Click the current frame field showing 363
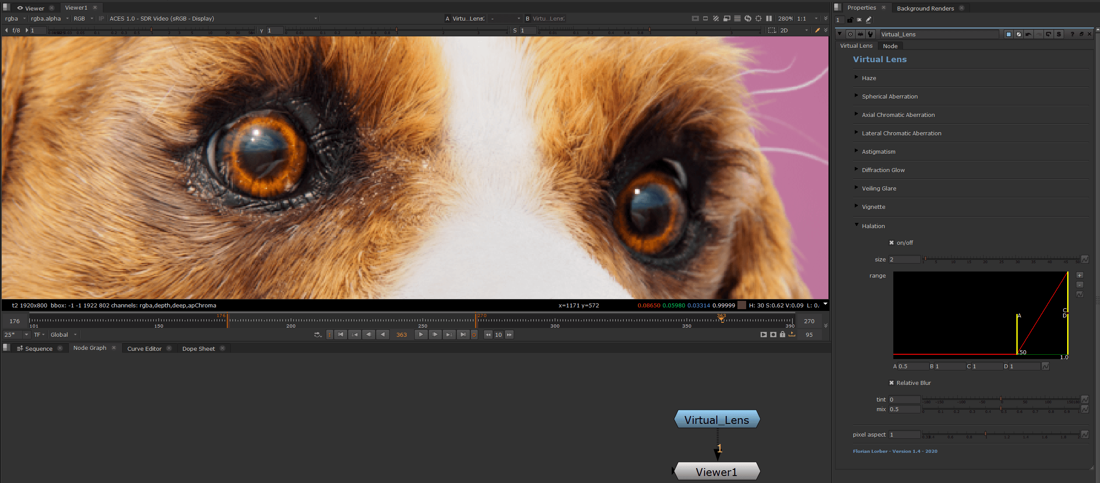The image size is (1100, 483). (401, 335)
